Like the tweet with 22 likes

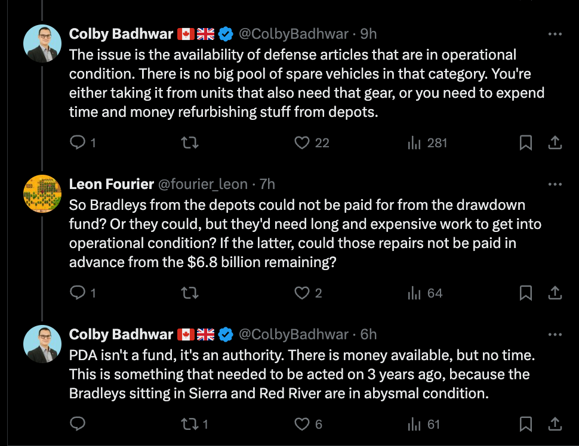(x=303, y=143)
